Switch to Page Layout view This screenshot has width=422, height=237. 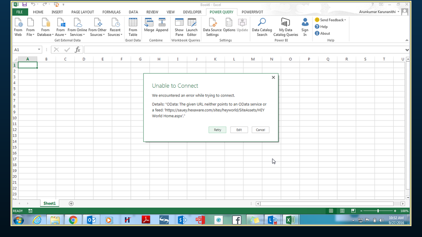pyautogui.click(x=342, y=211)
